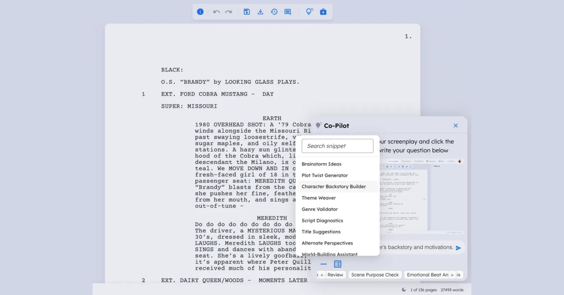This screenshot has width=564, height=295.
Task: Choose the Plot Twist Generator
Action: [x=325, y=175]
